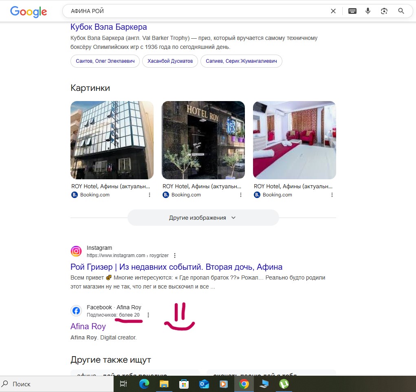Screen dimensions: 416x392
Task: Open more options for third ROY Hotel image
Action: tap(332, 195)
